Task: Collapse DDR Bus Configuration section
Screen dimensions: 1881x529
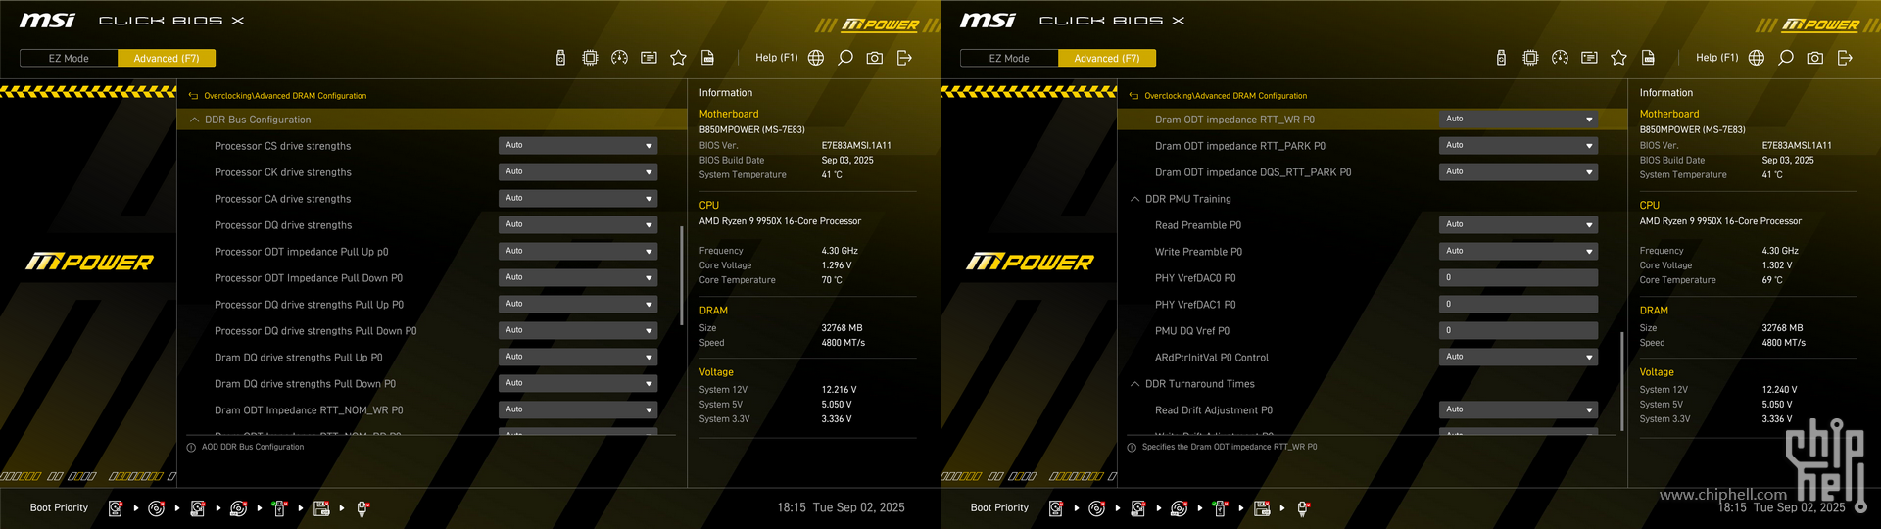Action: pyautogui.click(x=194, y=120)
